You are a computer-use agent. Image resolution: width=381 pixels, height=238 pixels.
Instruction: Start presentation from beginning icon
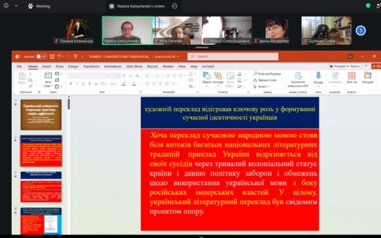(x=76, y=57)
